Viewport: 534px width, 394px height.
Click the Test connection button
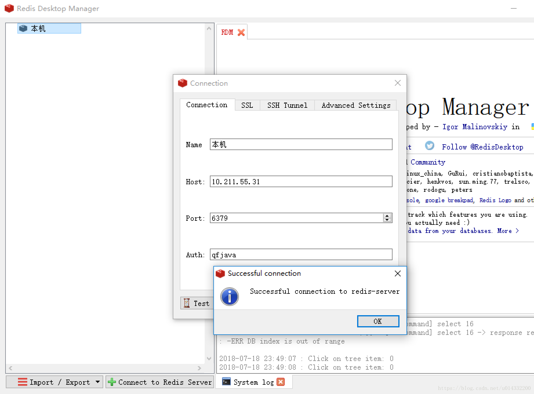[x=197, y=303]
